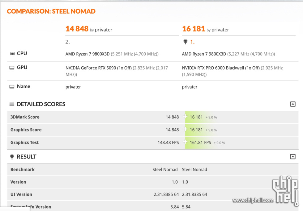Click +9.0 % in Graphics Test row

coord(219,143)
